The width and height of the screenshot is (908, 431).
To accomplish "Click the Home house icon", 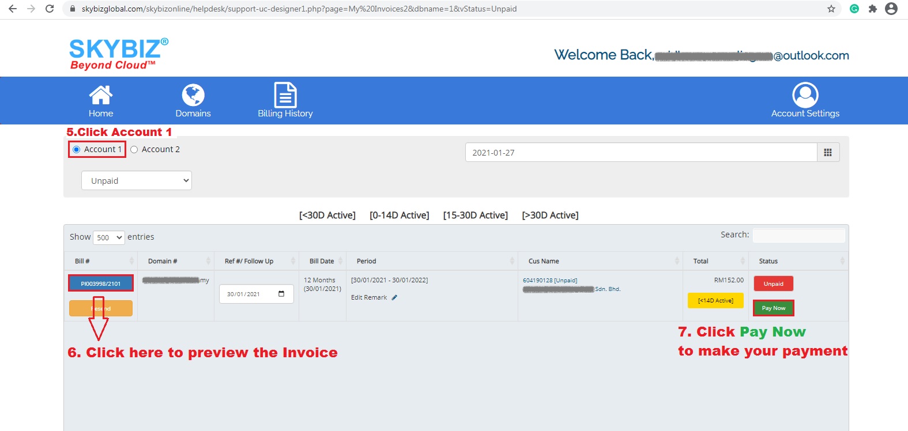I will pos(100,95).
